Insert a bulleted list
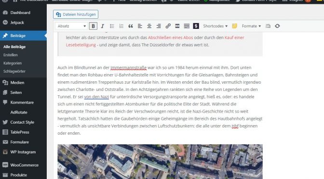 112,26
